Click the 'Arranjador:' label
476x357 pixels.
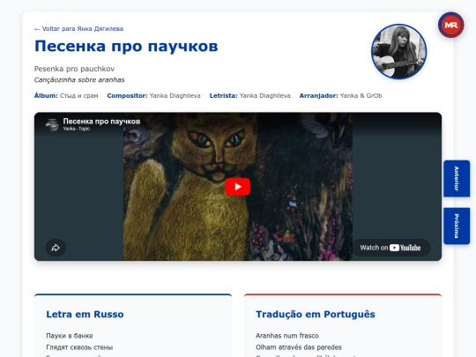318,95
